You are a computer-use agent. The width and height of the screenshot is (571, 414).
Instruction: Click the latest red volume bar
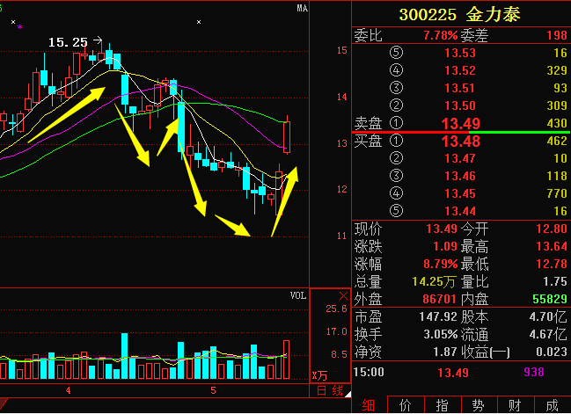click(x=287, y=360)
